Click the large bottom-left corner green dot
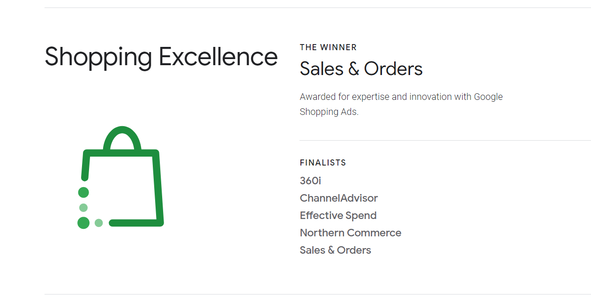Viewport: 591px width, 302px height. 83,223
